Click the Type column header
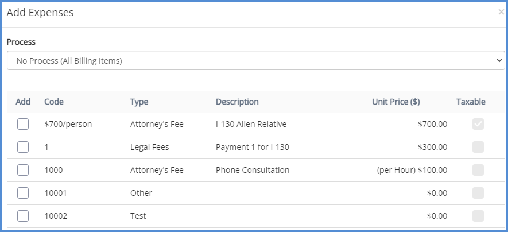508x232 pixels. (139, 102)
